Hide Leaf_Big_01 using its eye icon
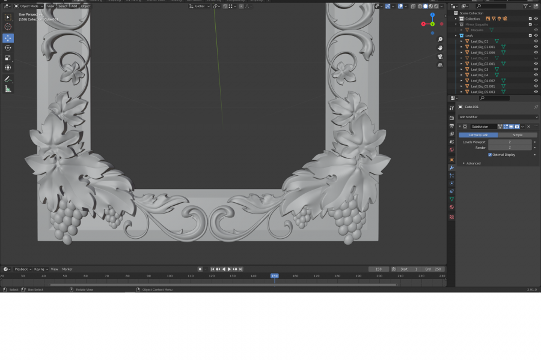This screenshot has width=541, height=360. [536, 41]
